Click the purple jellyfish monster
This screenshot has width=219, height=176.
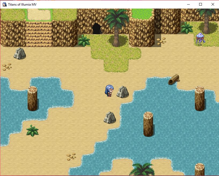[201, 39]
